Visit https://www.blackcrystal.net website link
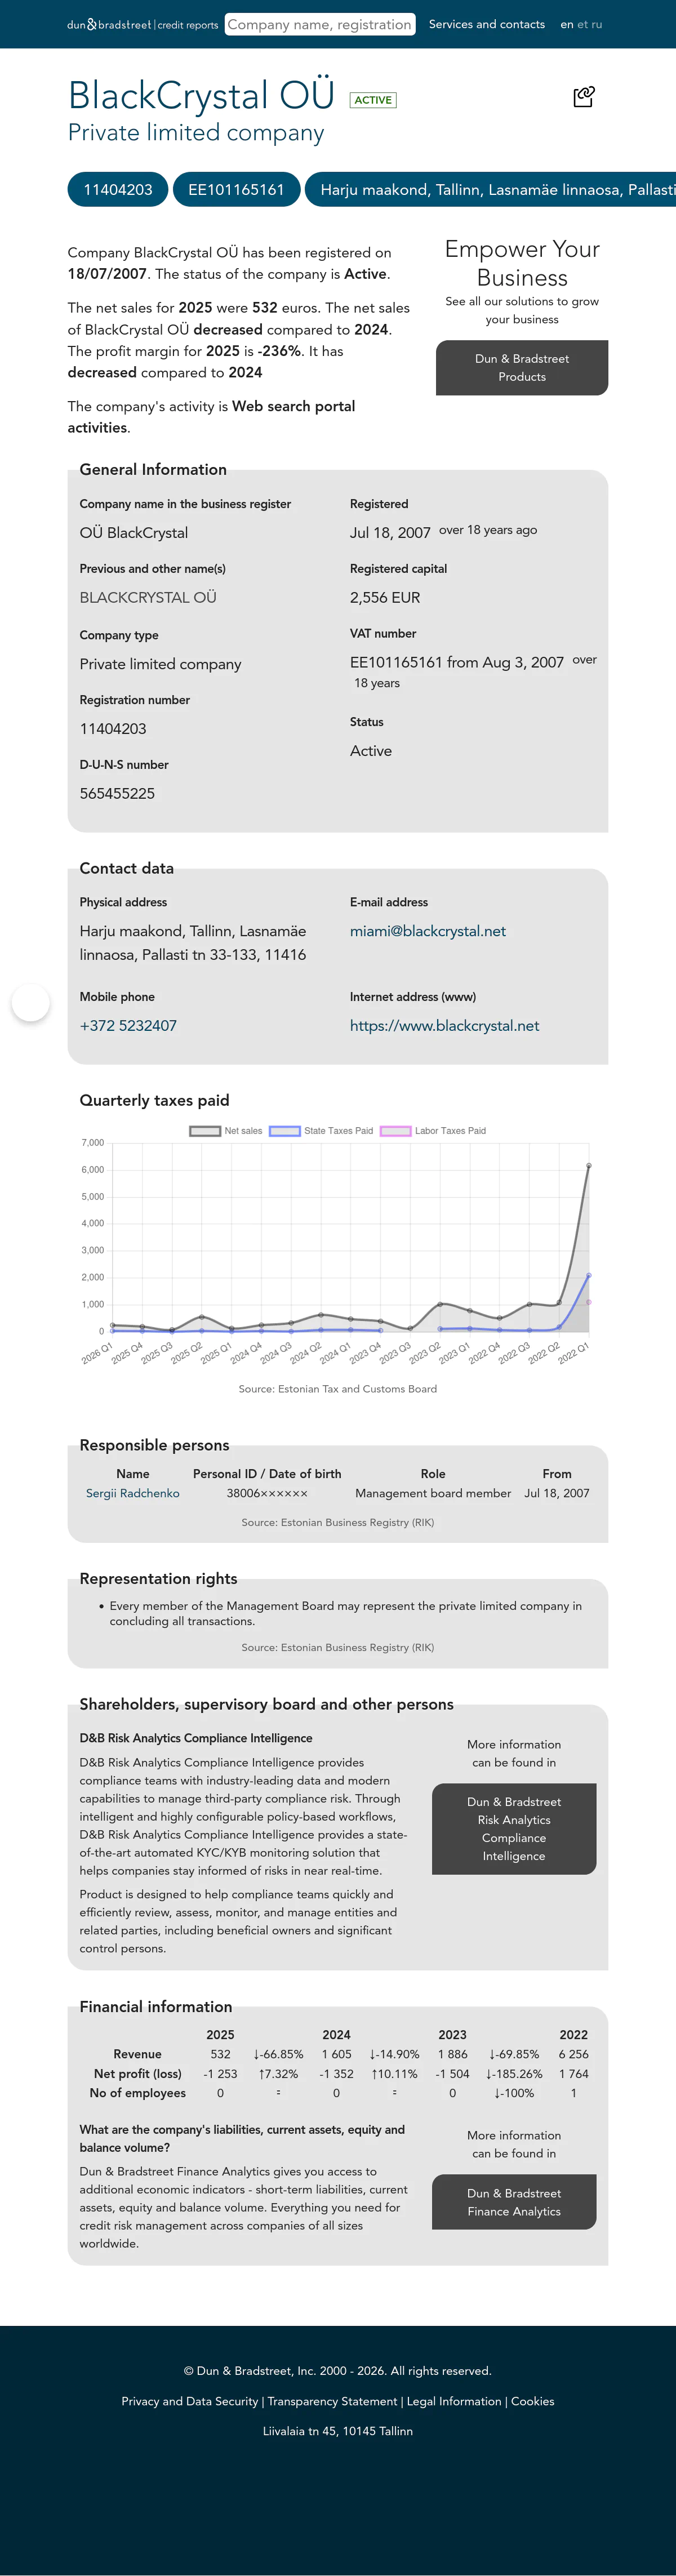The width and height of the screenshot is (676, 2576). pos(444,1026)
